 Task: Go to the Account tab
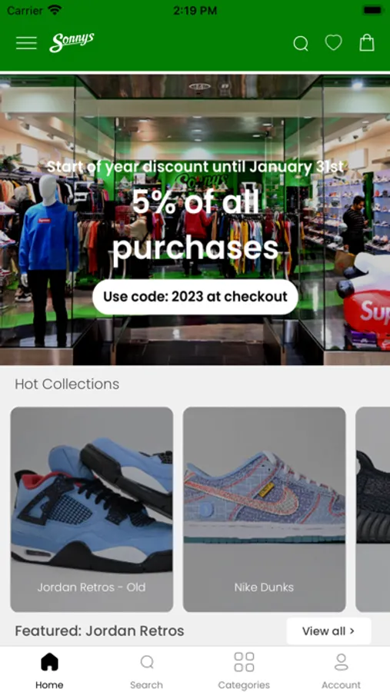pos(341,670)
